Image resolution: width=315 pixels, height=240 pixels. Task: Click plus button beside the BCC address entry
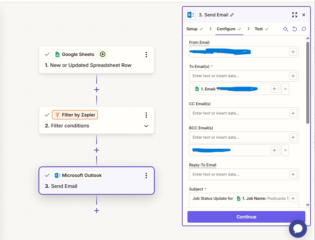click(274, 150)
